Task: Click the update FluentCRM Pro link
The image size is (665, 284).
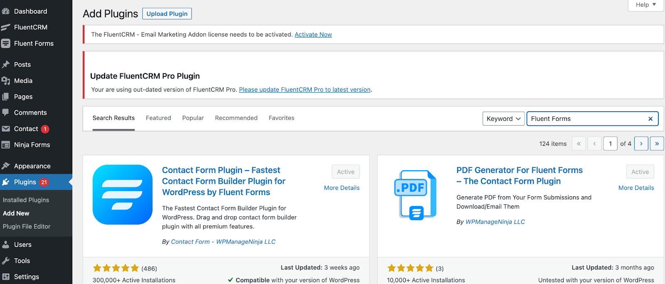Action: click(x=305, y=90)
